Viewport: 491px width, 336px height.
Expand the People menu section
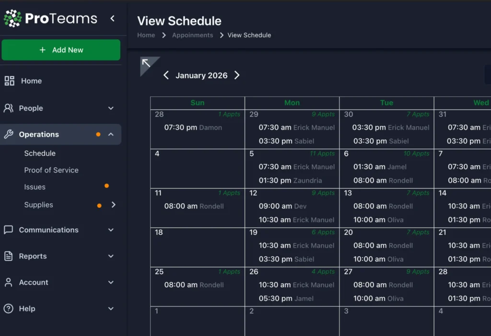(111, 108)
